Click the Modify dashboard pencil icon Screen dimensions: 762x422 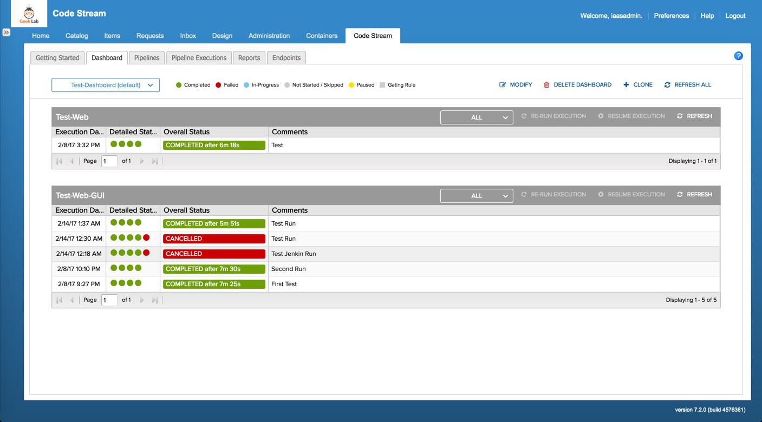pyautogui.click(x=503, y=84)
